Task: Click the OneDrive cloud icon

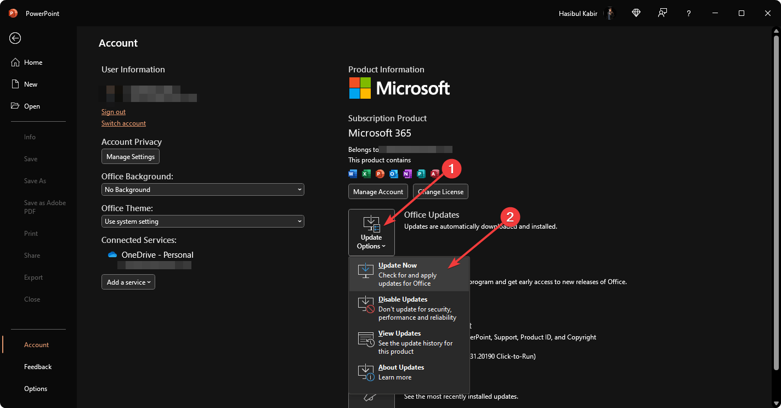Action: tap(112, 255)
